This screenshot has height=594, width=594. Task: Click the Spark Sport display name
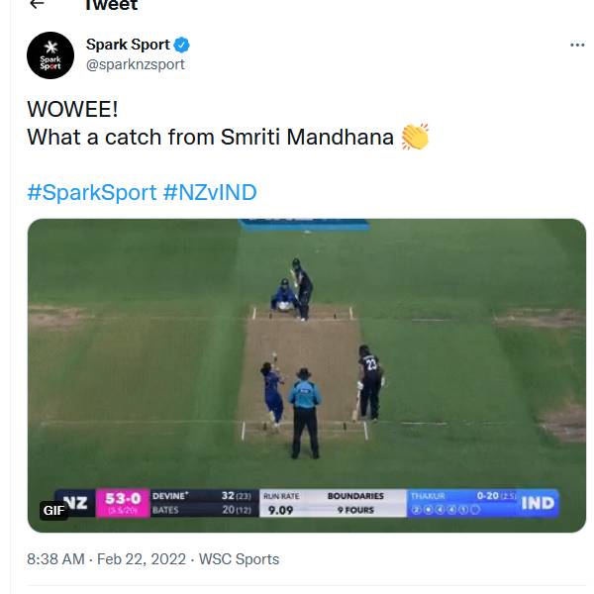(x=128, y=46)
